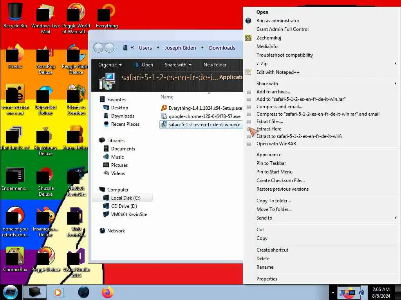Select Network in navigation pane
The image size is (401, 300).
(112, 230)
